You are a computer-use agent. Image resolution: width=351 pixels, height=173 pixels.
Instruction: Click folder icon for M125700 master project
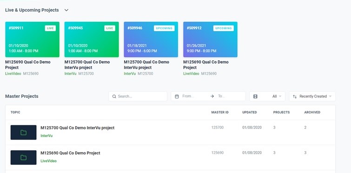tap(24, 132)
